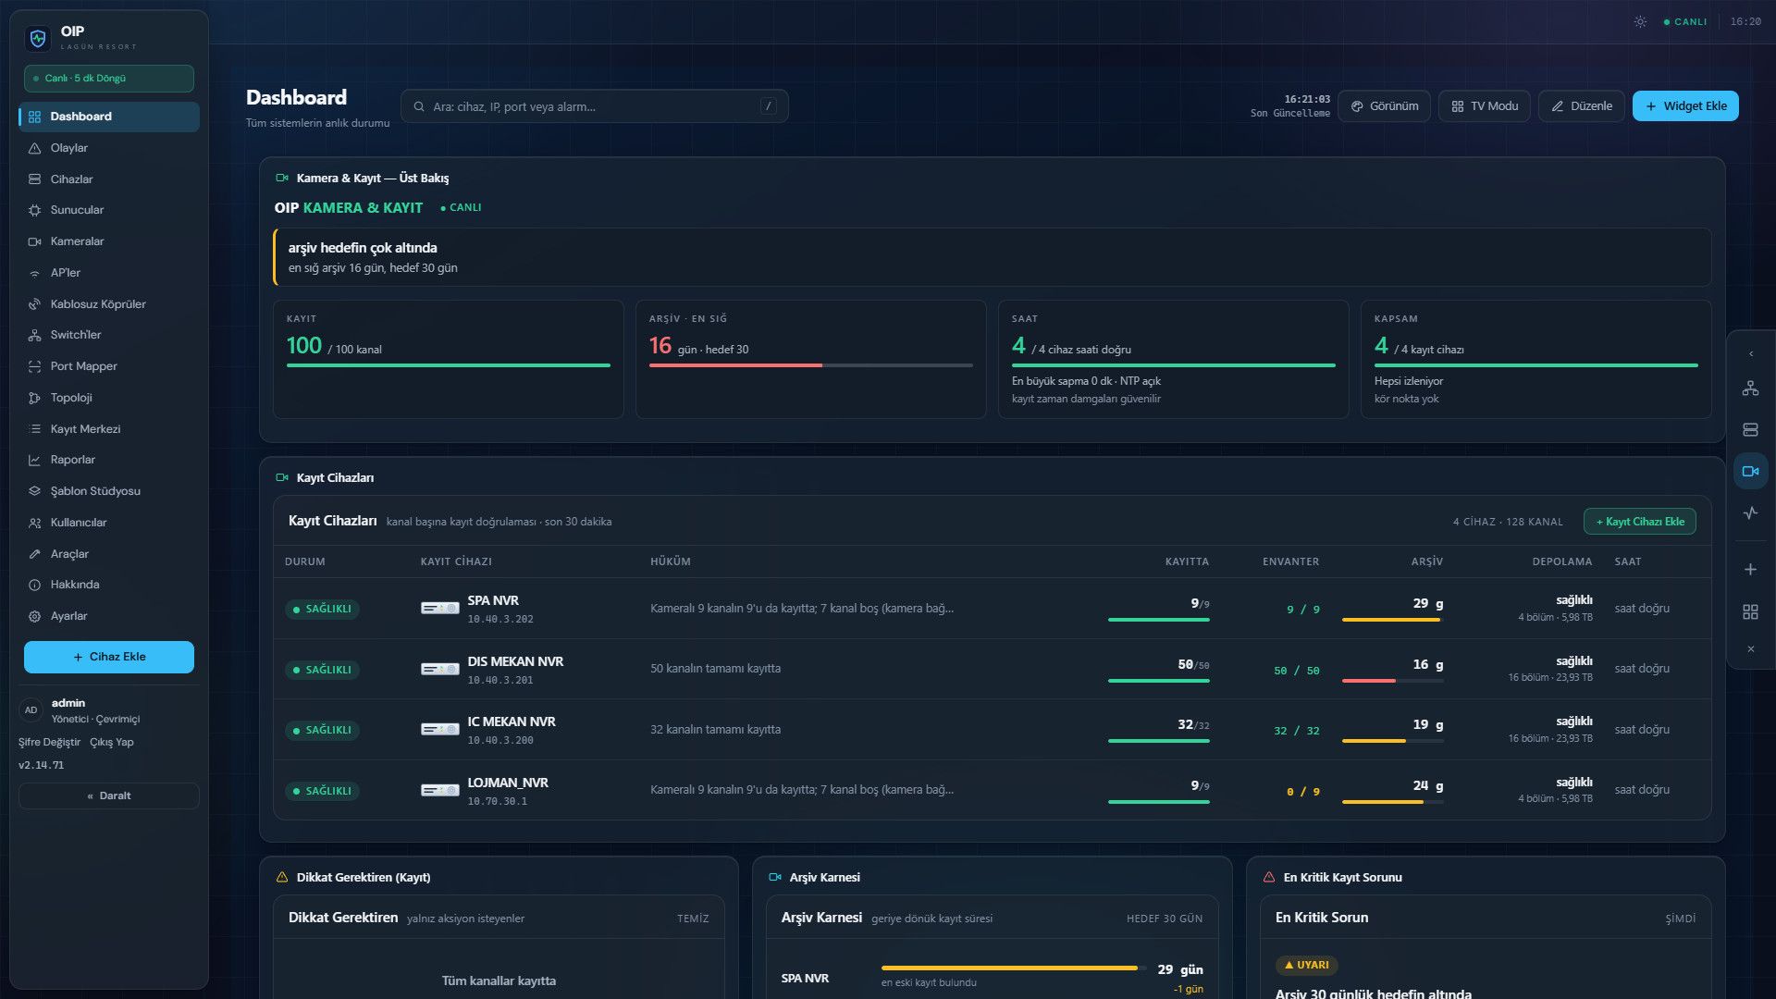Open Cihazlar in the sidebar
The image size is (1776, 999).
coord(109,179)
